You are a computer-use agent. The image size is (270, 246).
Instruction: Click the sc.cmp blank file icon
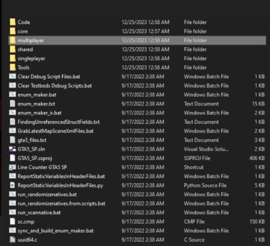tap(12, 221)
